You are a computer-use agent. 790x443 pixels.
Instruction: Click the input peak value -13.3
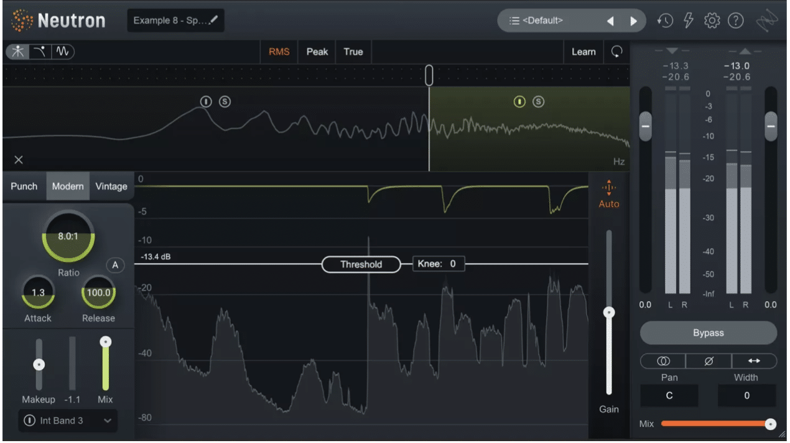[x=676, y=66]
